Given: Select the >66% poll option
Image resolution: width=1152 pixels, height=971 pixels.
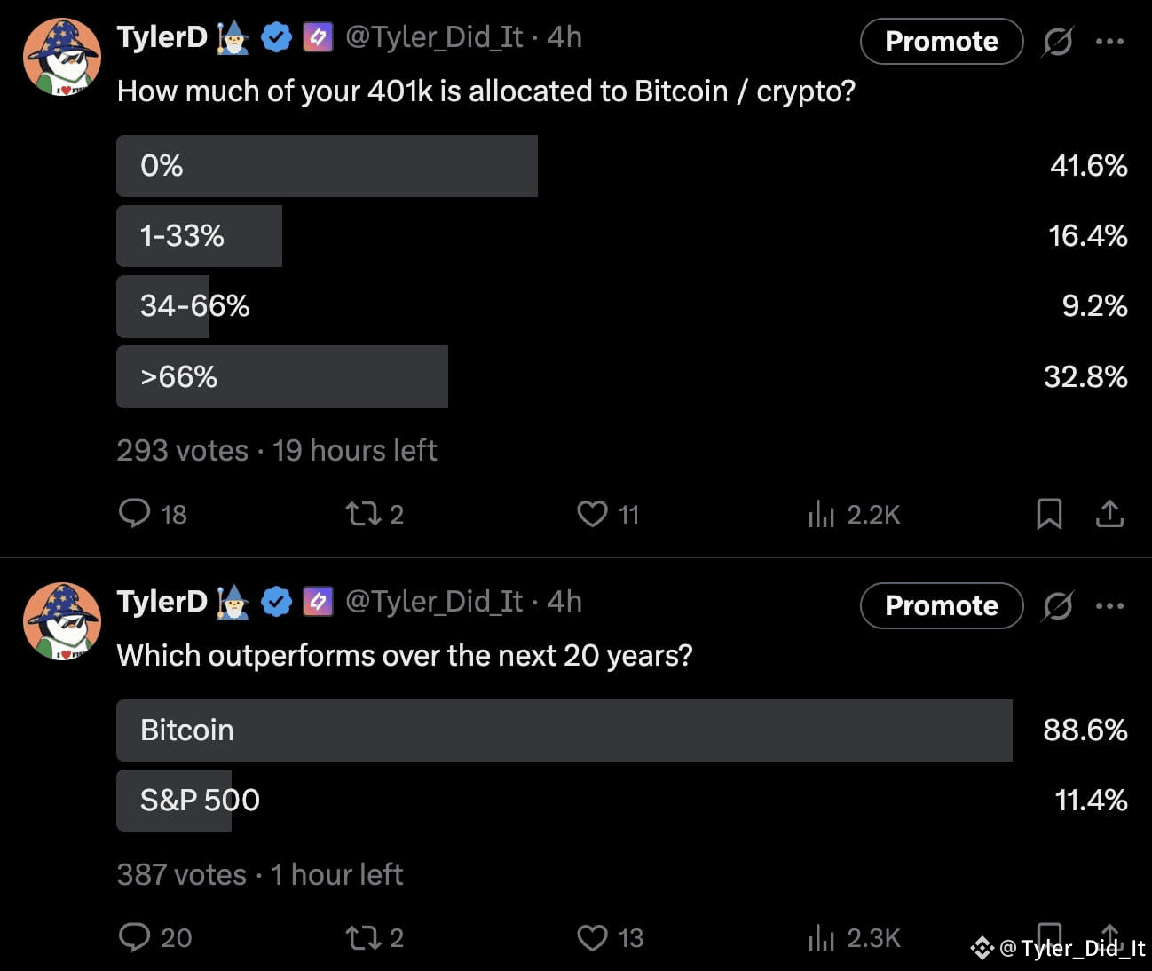Looking at the screenshot, I should tap(622, 376).
